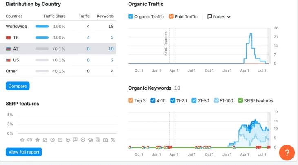
Task: Open the US traffic value 0
Action: 88,60
